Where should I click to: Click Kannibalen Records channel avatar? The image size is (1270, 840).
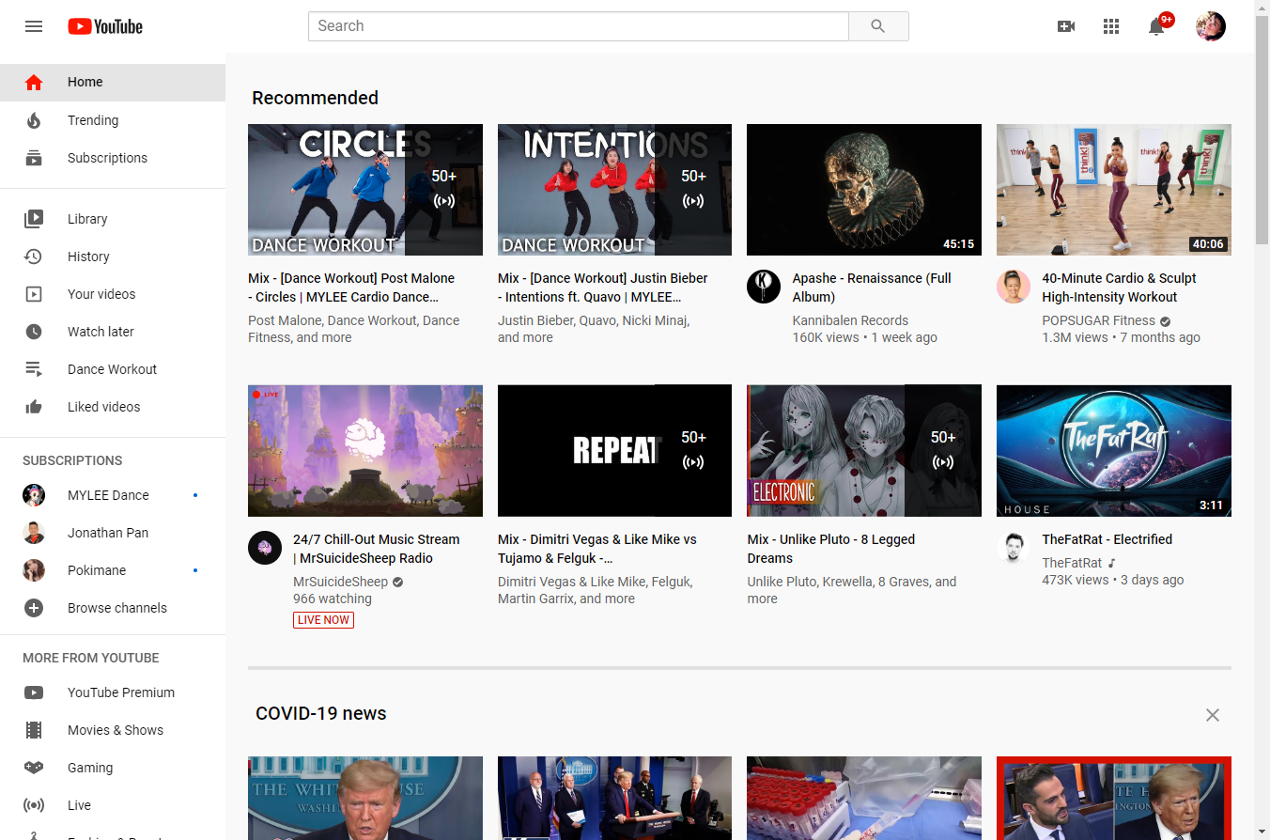pyautogui.click(x=764, y=287)
